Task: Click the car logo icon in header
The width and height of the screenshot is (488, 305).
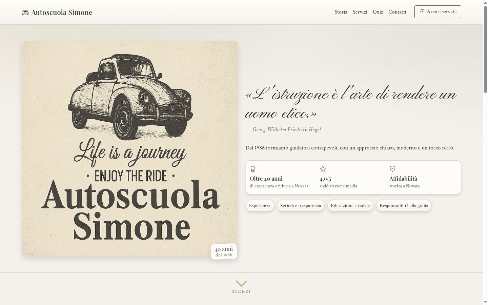Action: coord(25,13)
